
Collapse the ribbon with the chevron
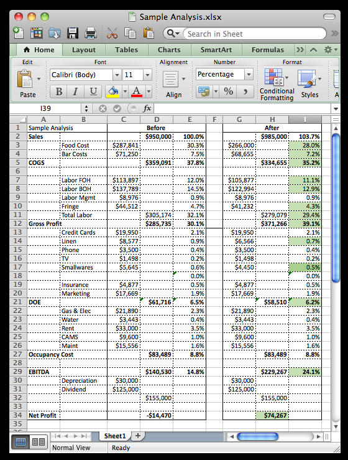tap(313, 50)
